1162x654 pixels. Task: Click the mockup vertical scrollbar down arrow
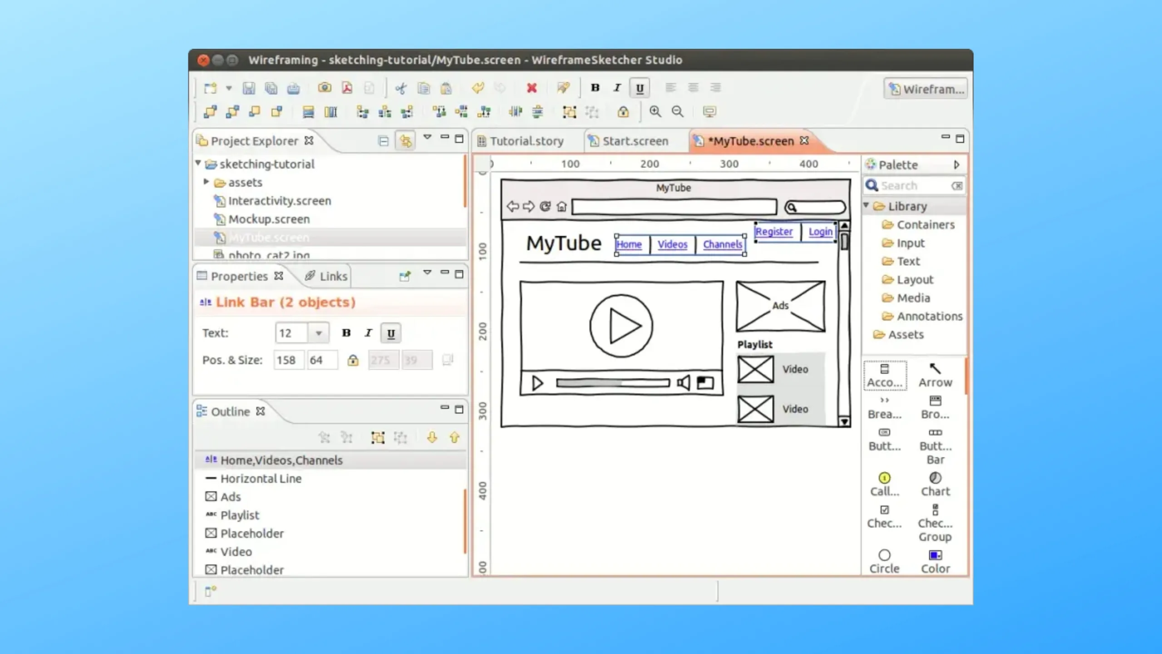(x=844, y=421)
